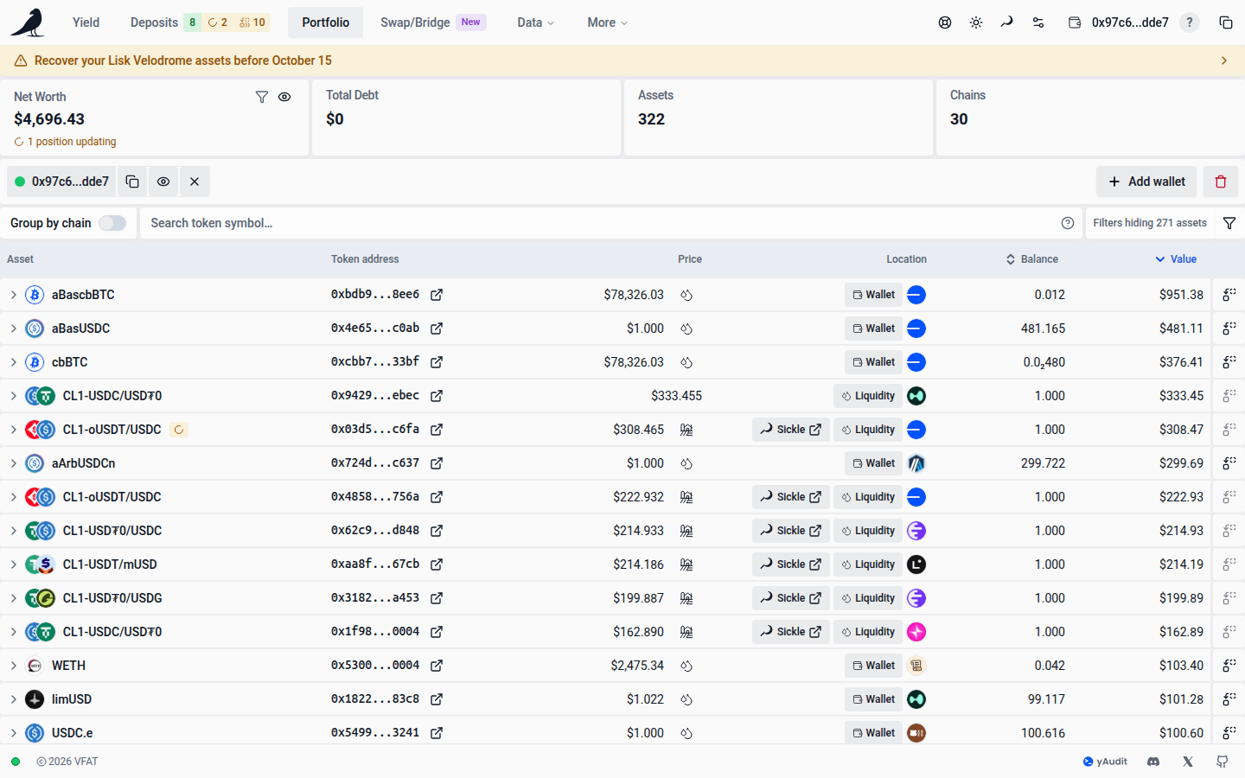Remove wallet with the X icon
This screenshot has width=1245, height=778.
195,182
